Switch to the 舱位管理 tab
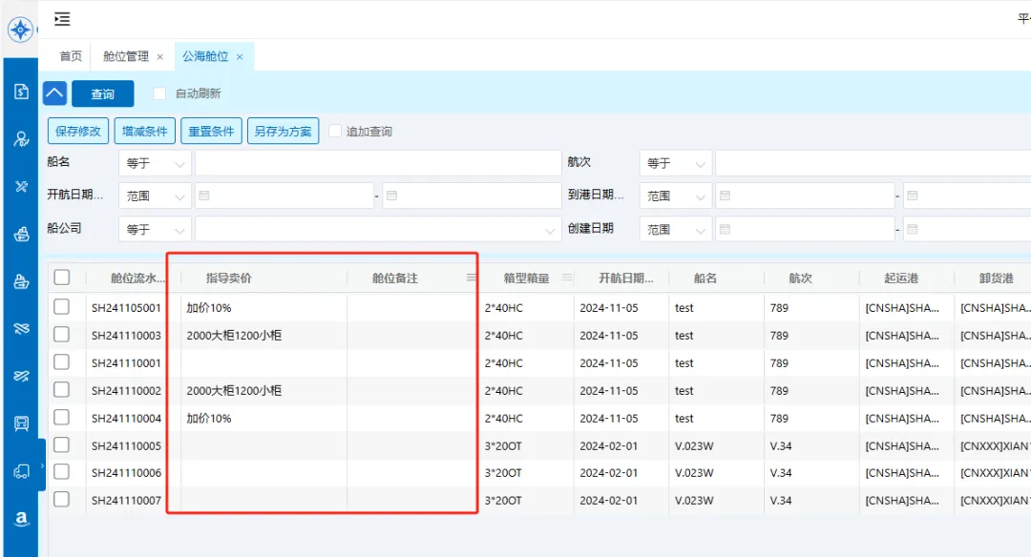This screenshot has width=1031, height=557. [x=125, y=56]
